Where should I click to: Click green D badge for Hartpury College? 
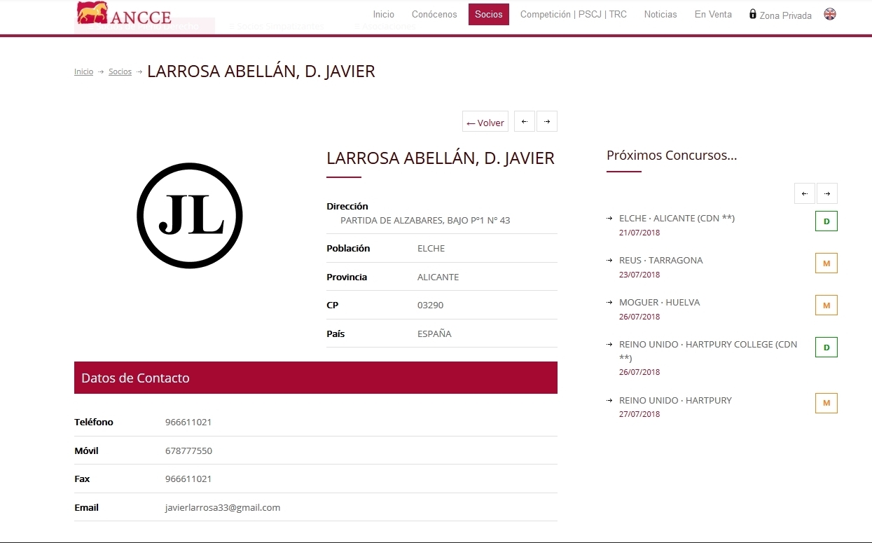tap(826, 348)
